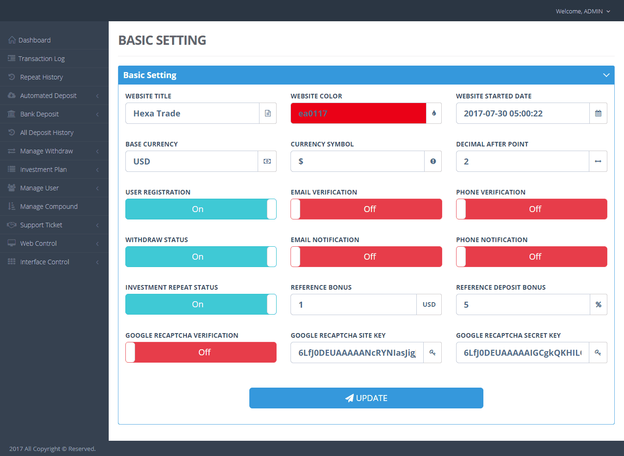Click the droplet icon next to Website Color
The height and width of the screenshot is (456, 624).
pyautogui.click(x=433, y=113)
